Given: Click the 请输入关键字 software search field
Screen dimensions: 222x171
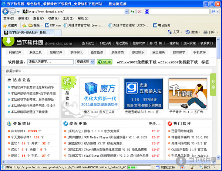Looking at the screenshot, I should (x=50, y=62).
